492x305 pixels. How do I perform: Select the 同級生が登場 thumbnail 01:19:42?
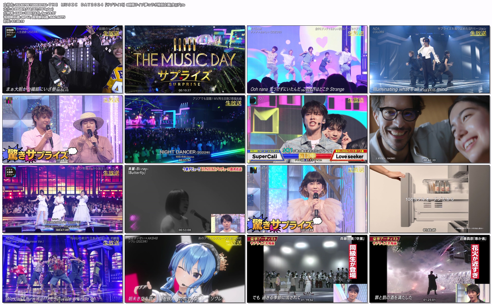(307, 269)
